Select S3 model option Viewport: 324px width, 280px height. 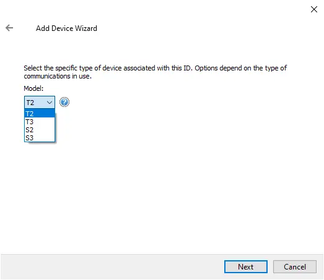40,138
